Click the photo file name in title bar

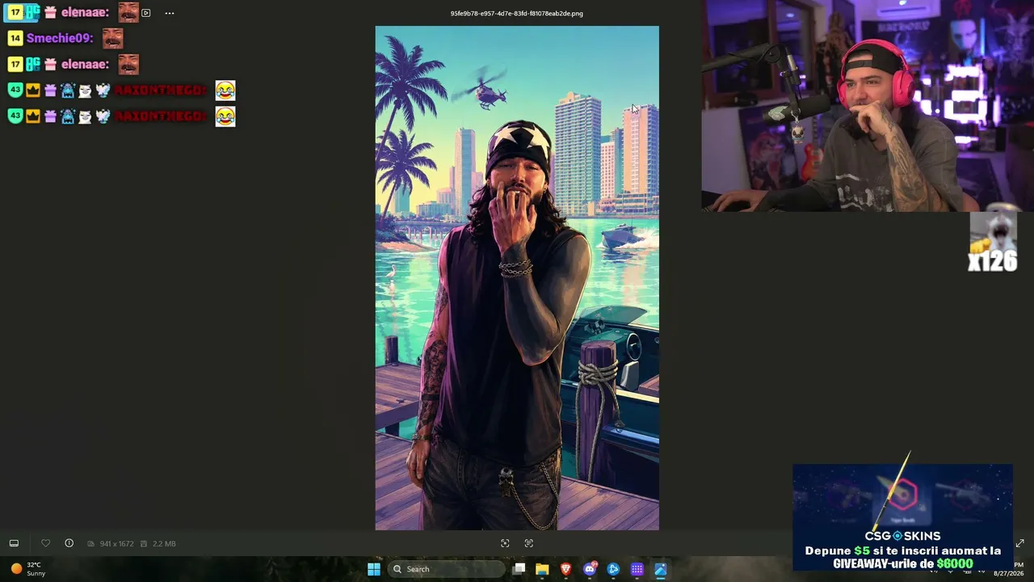tap(517, 13)
